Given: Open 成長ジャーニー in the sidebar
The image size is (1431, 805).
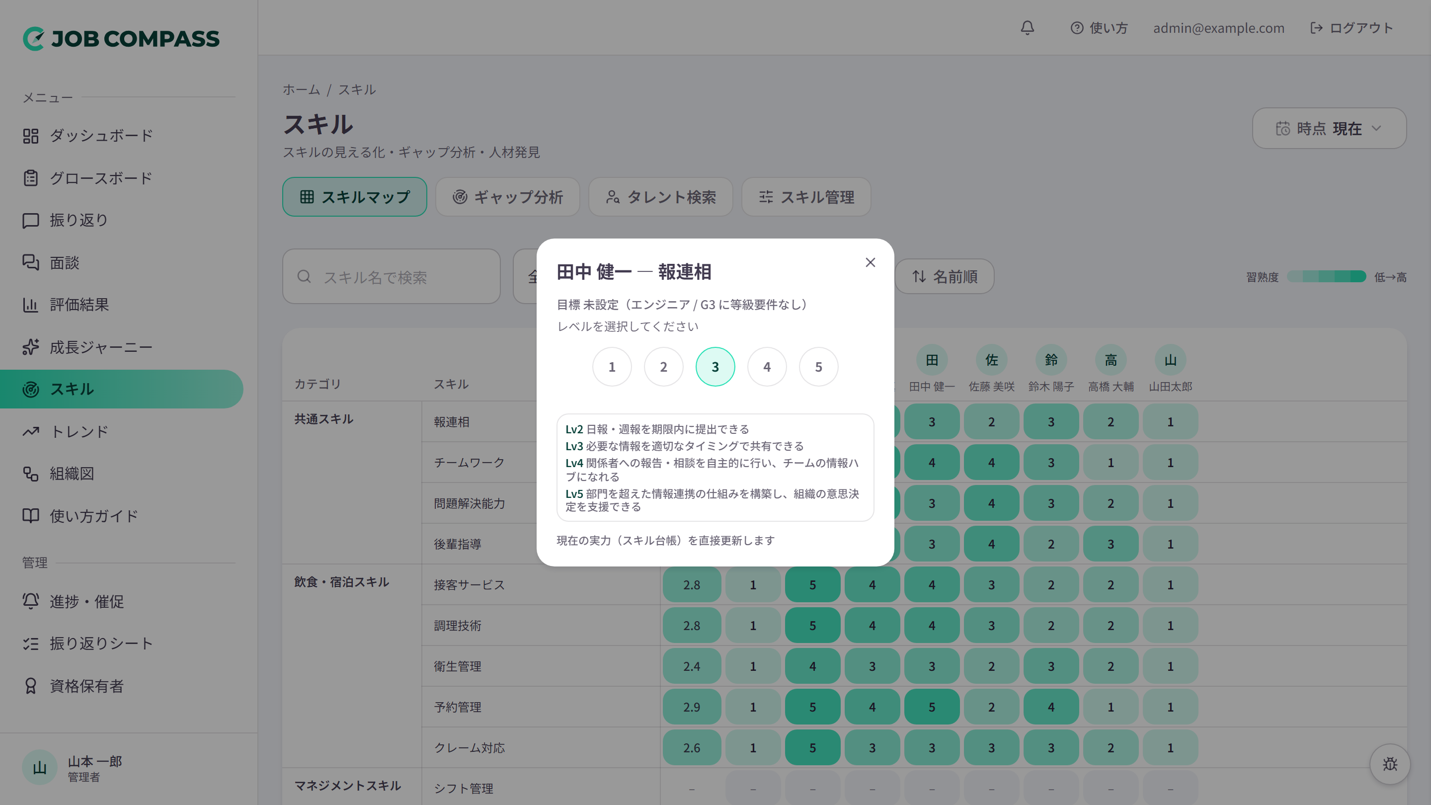Looking at the screenshot, I should tap(122, 347).
